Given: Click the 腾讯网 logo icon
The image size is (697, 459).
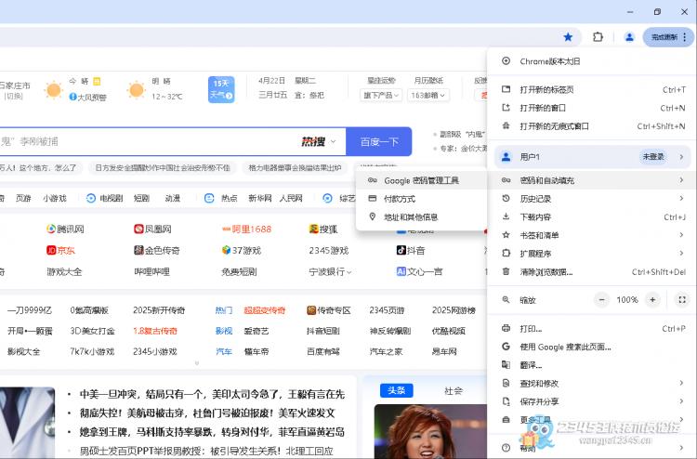Looking at the screenshot, I should (x=51, y=229).
